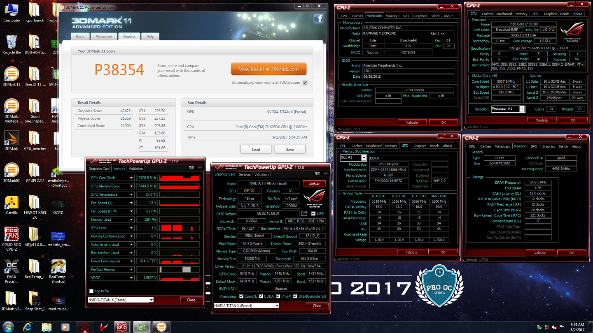Click the Save button in 3DMark 11
Viewport: 593px width, 333px height.
point(290,149)
